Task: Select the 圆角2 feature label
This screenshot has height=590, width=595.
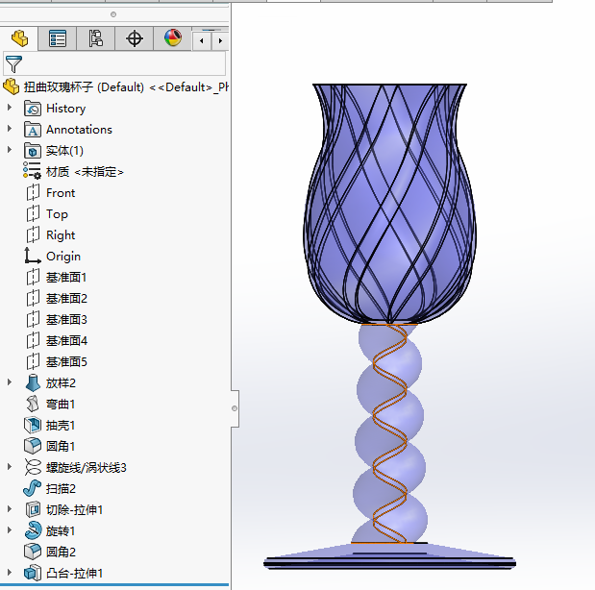Action: (x=61, y=553)
